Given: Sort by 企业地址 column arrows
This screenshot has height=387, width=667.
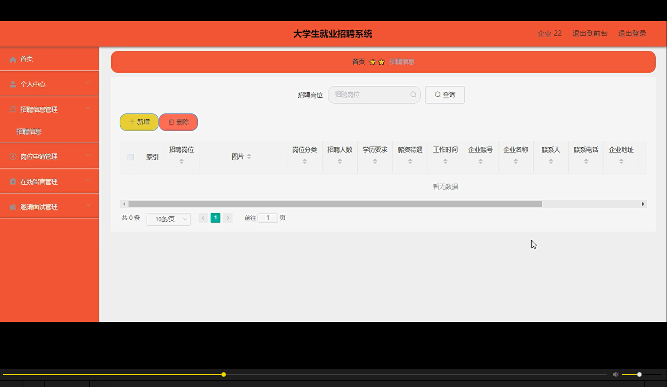Looking at the screenshot, I should [621, 161].
